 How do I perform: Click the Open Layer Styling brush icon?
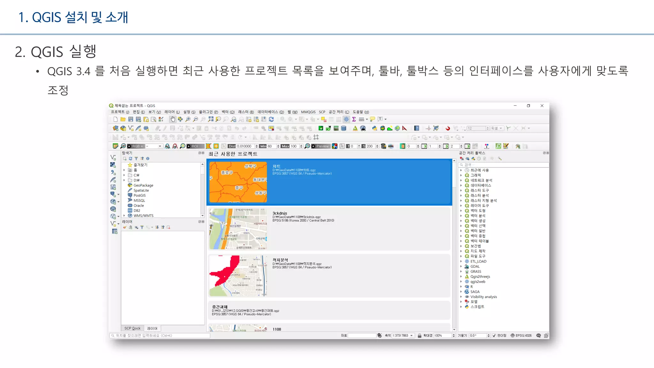[125, 227]
